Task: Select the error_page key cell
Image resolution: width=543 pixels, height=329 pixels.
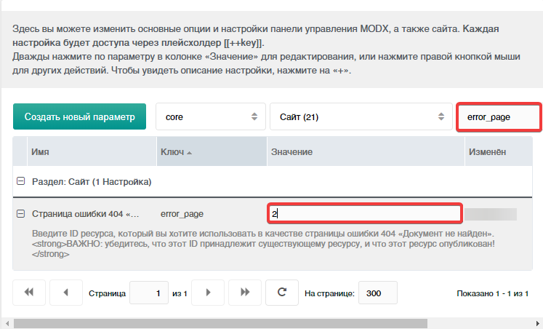Action: coord(182,214)
